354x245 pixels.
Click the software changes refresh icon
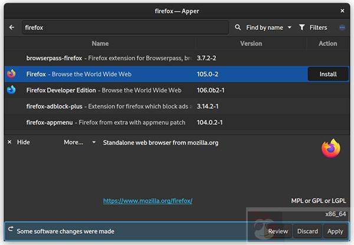click(11, 231)
